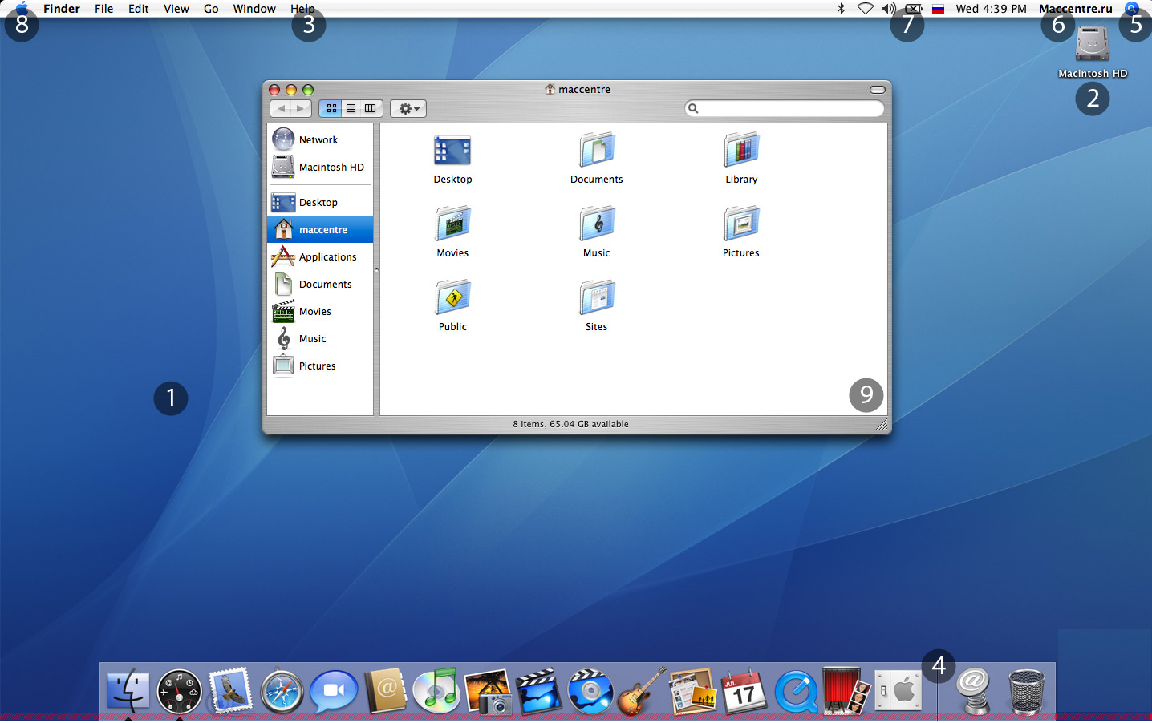
Task: Select the Public folder icon
Action: click(x=452, y=297)
